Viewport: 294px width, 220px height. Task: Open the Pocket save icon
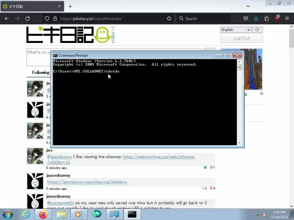(246, 19)
